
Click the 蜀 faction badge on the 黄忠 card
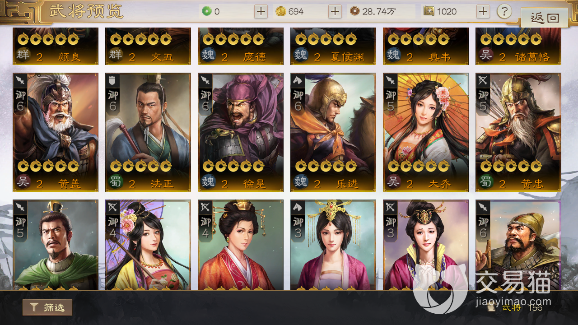[486, 183]
